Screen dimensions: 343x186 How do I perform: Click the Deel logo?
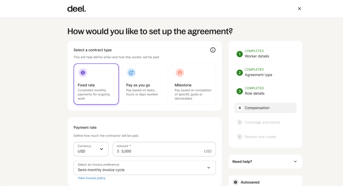pos(76,9)
